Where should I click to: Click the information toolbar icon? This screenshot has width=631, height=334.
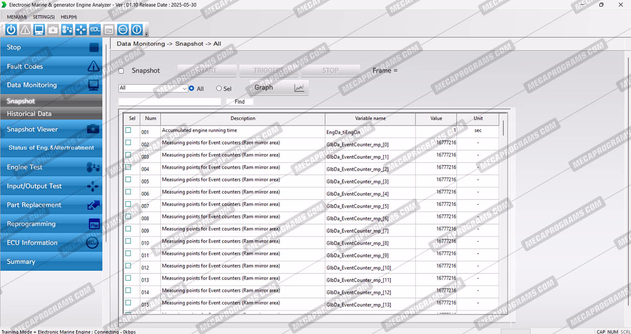coord(137,30)
